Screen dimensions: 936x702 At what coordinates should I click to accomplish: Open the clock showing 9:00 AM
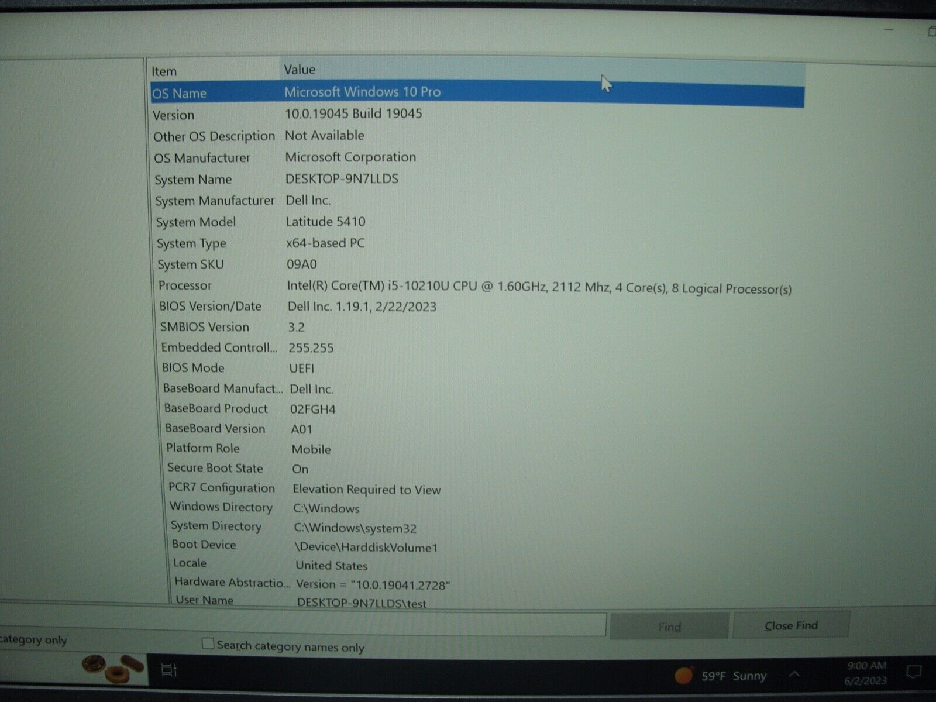(x=866, y=673)
